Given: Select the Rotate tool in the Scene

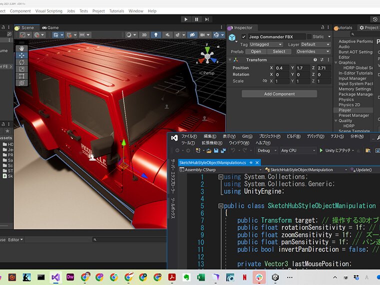Looking at the screenshot, I should (21, 62).
